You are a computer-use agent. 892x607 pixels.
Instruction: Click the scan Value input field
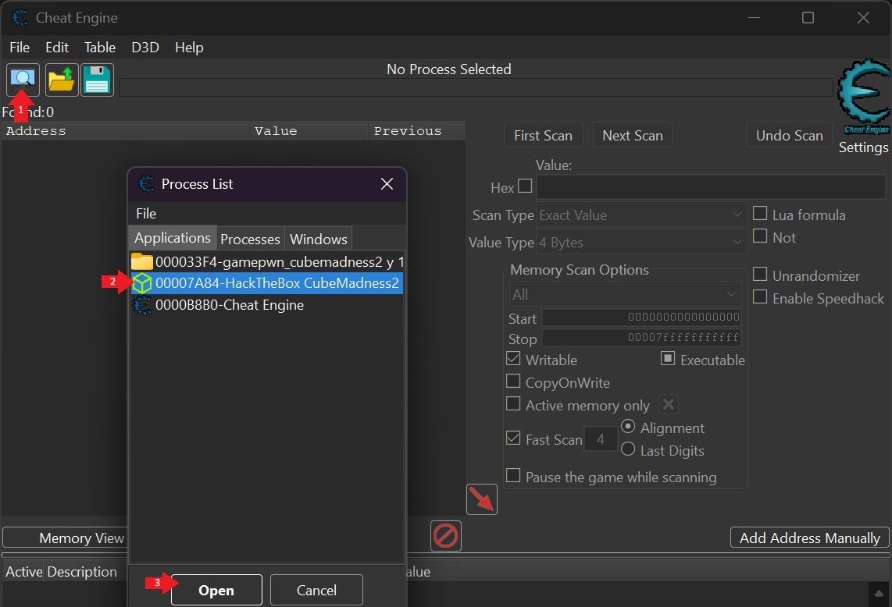click(x=711, y=187)
